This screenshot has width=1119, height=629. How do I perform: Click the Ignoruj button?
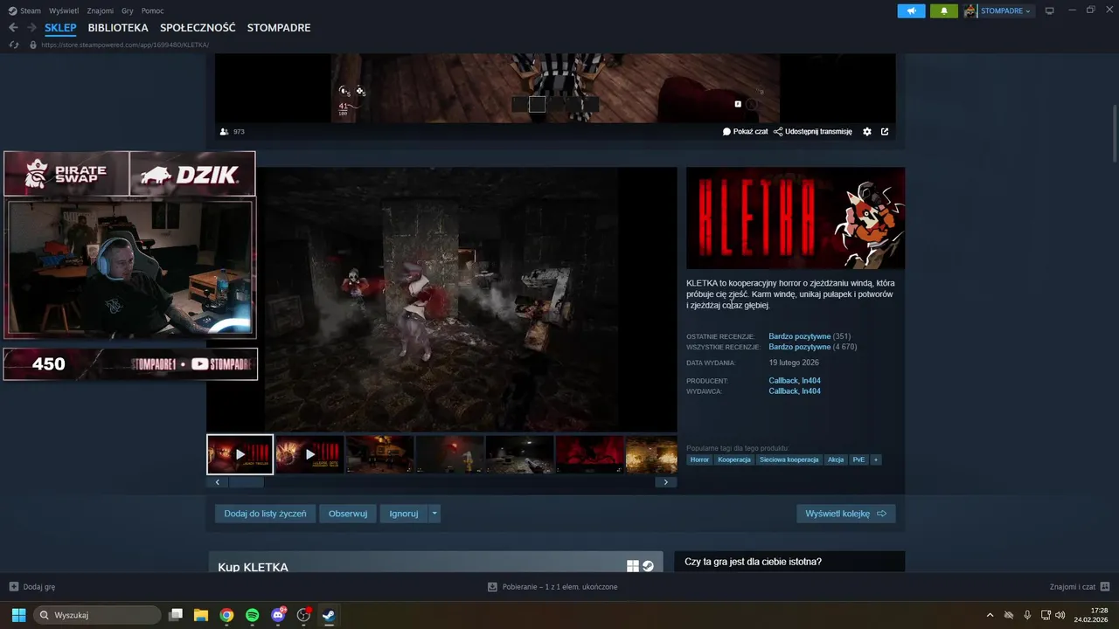[404, 514]
